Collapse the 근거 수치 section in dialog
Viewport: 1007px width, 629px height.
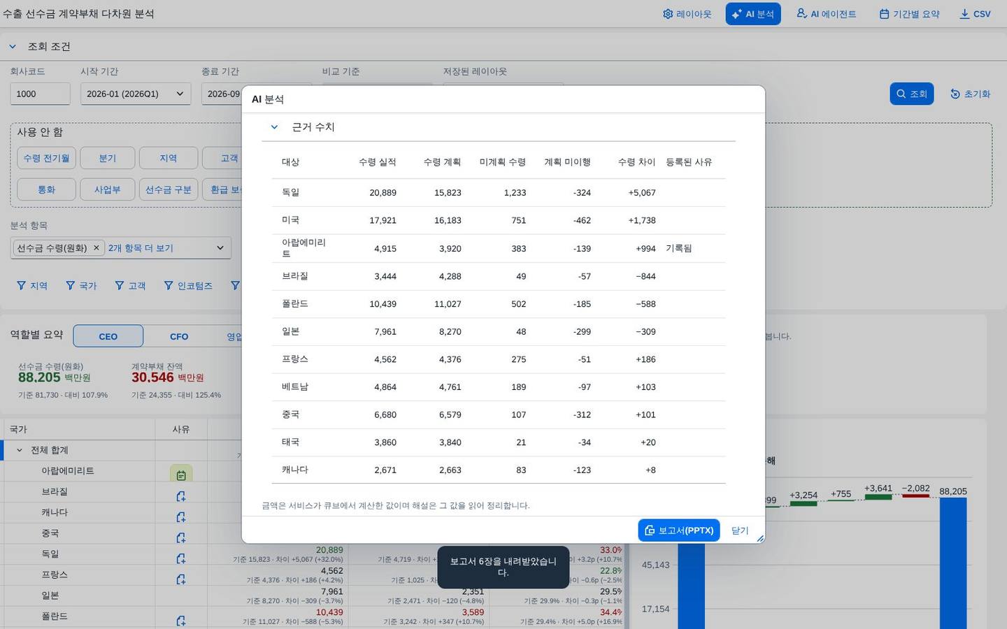[x=275, y=127]
